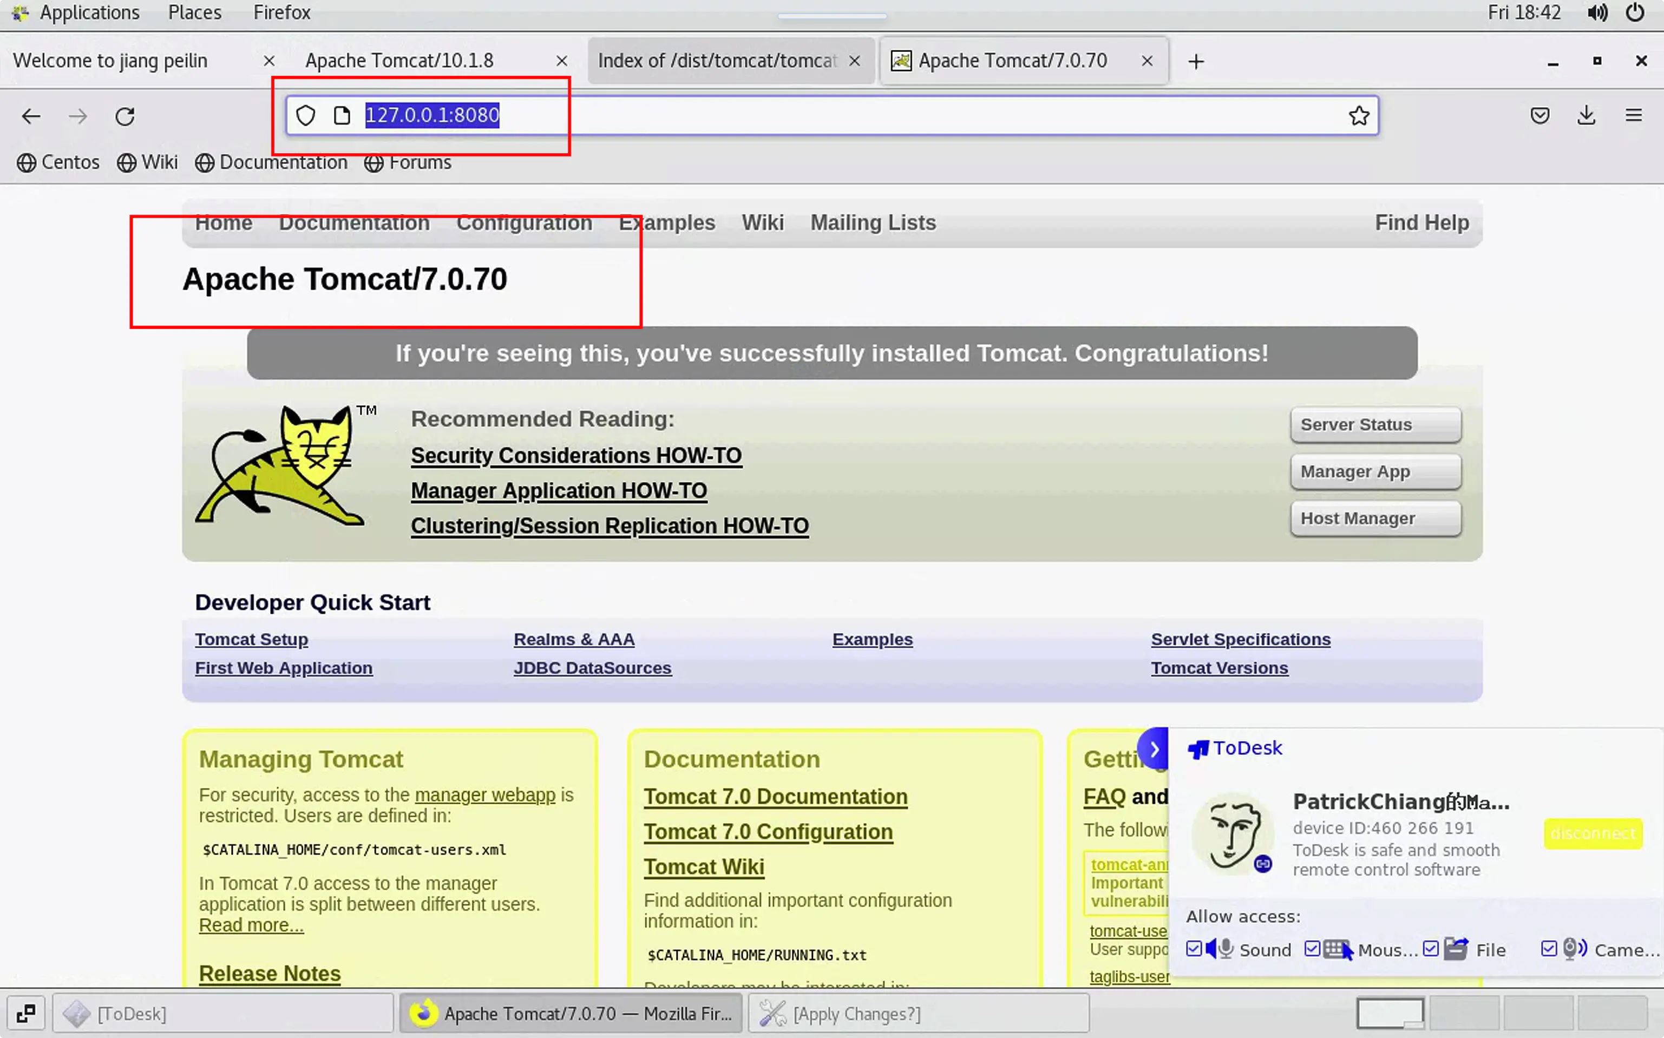Viewport: 1664px width, 1038px height.
Task: Click the system volume speaker icon
Action: click(x=1597, y=12)
